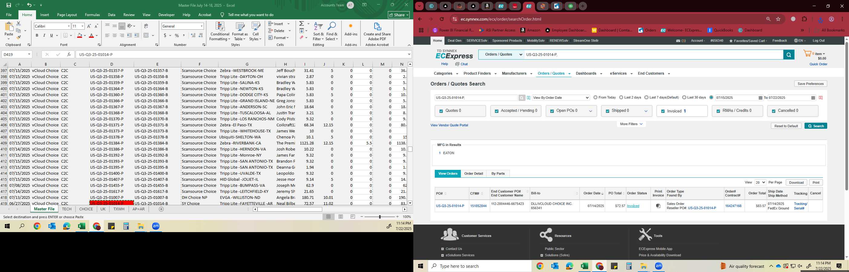The height and width of the screenshot is (272, 849).
Task: Select the From Today radio button
Action: click(595, 98)
